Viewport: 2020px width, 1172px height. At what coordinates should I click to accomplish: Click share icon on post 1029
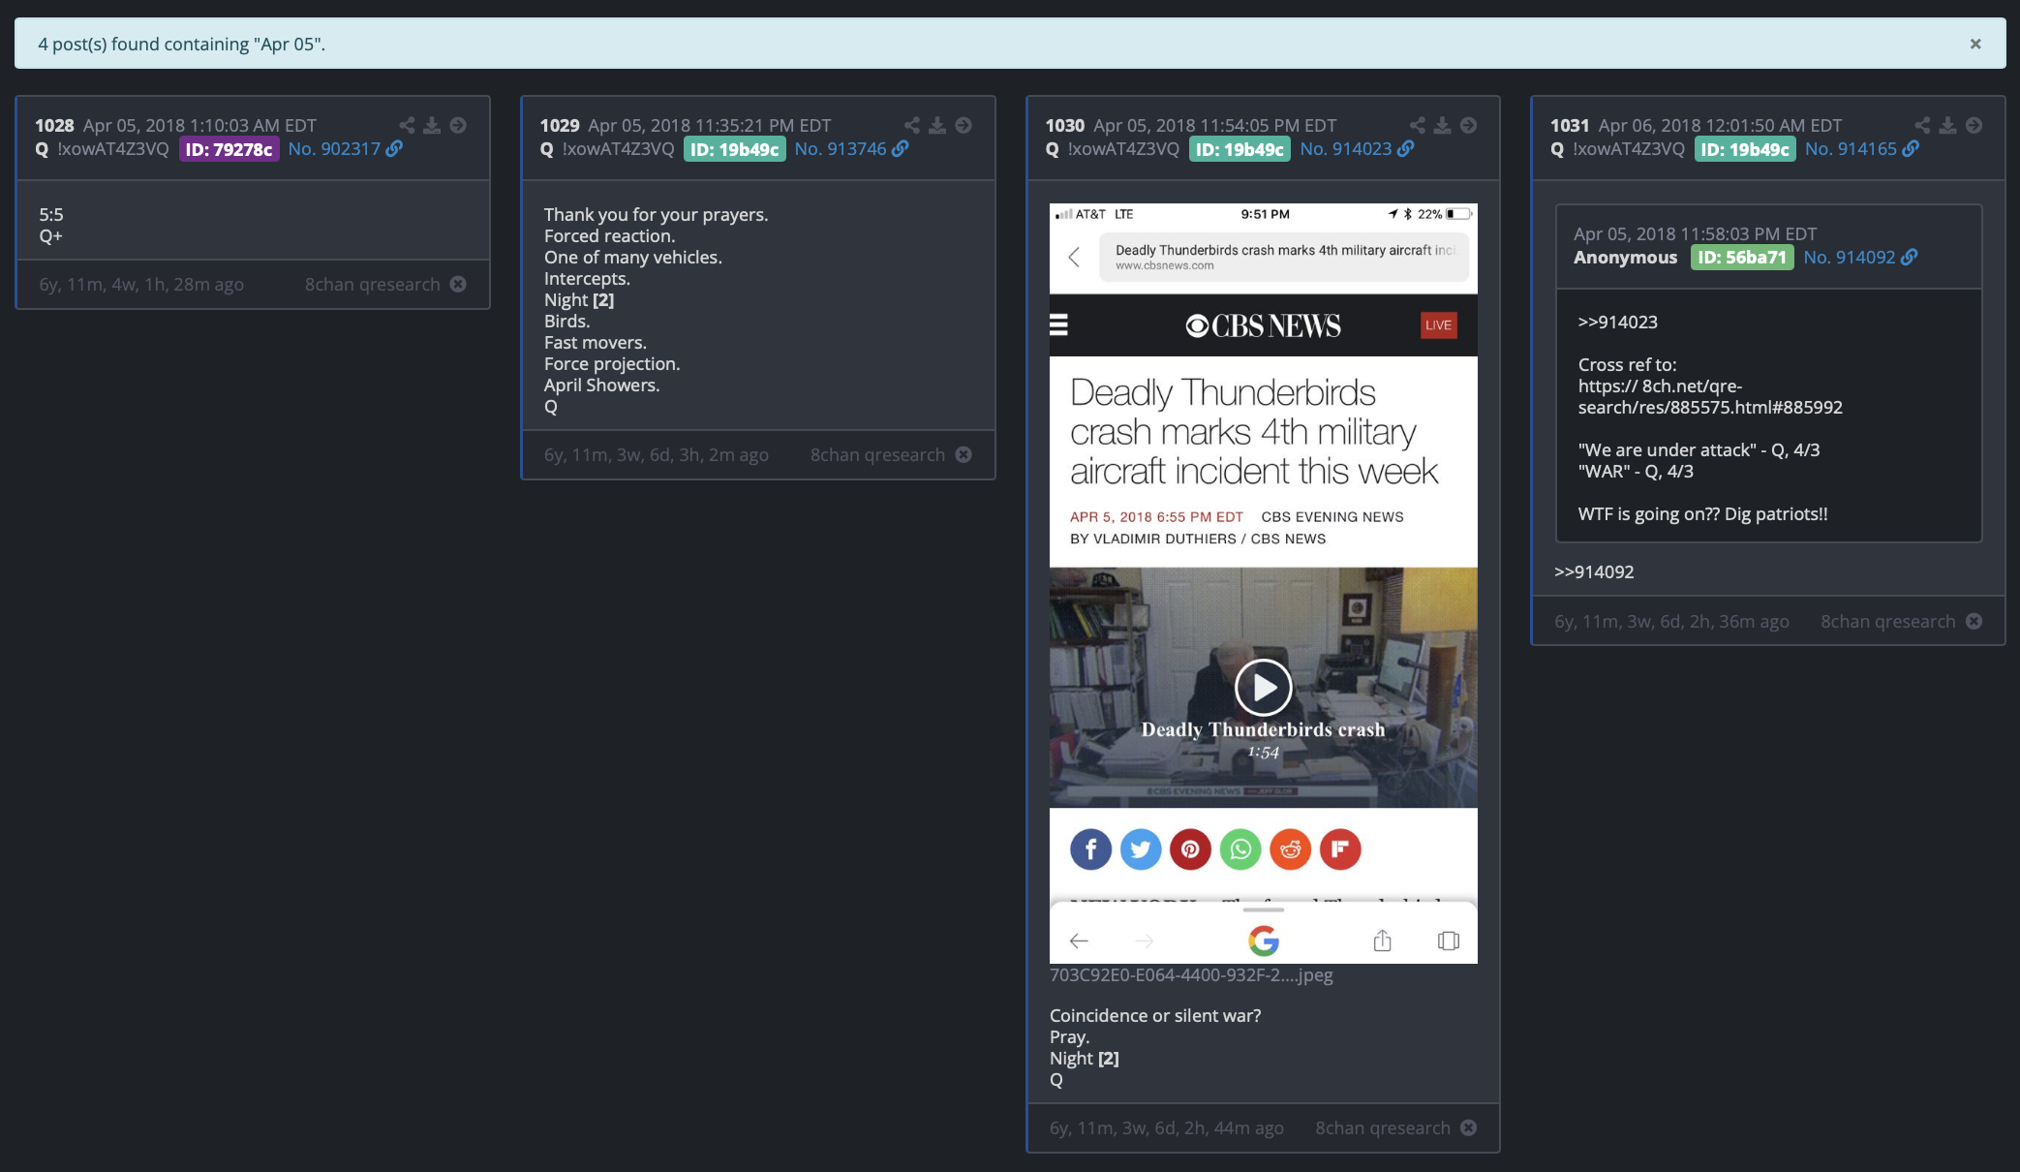click(912, 125)
